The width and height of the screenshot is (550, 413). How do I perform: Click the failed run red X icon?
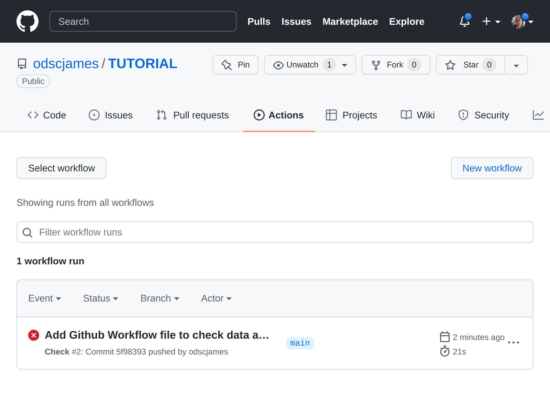[x=34, y=335]
